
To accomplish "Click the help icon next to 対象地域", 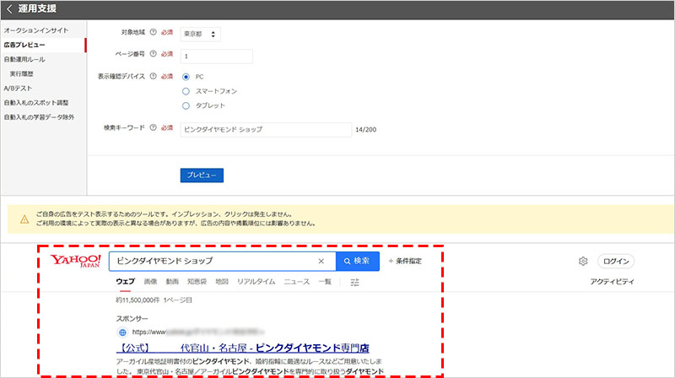I will click(x=153, y=34).
